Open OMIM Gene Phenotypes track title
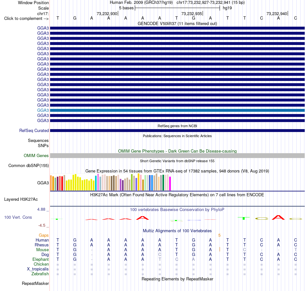The width and height of the screenshot is (305, 291). tap(177, 151)
